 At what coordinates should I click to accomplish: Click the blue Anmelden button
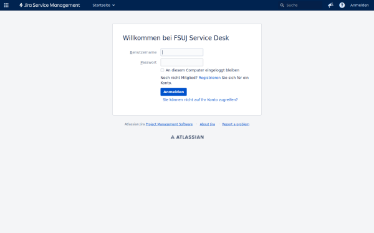tap(173, 92)
